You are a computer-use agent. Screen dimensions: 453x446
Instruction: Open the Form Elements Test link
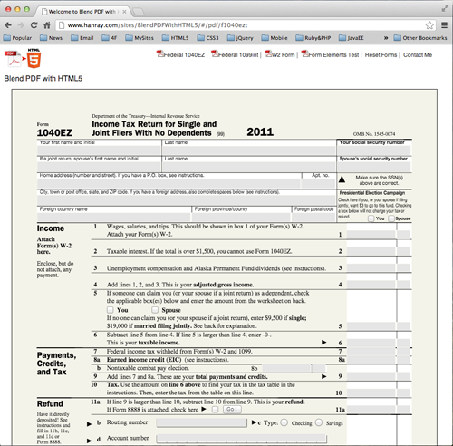pos(333,55)
